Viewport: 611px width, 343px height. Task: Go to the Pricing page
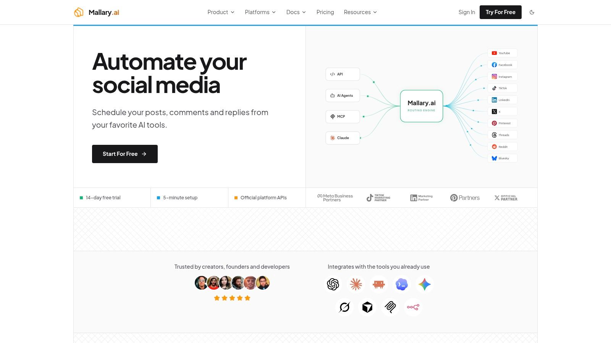pyautogui.click(x=325, y=12)
